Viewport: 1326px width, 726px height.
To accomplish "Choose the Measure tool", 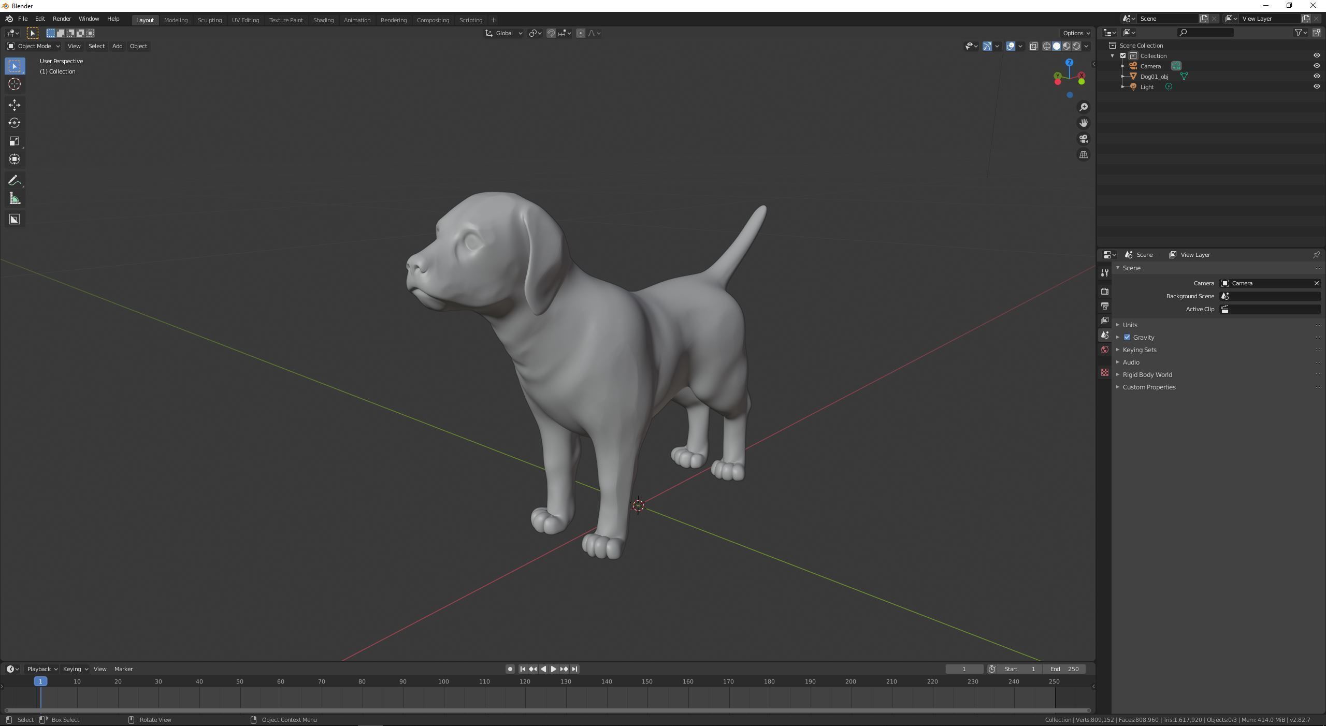I will pyautogui.click(x=15, y=199).
